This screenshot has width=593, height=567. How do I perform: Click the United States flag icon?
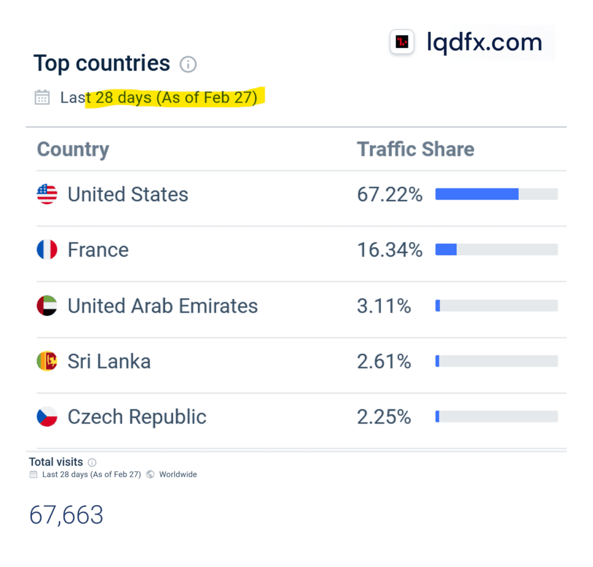[47, 194]
